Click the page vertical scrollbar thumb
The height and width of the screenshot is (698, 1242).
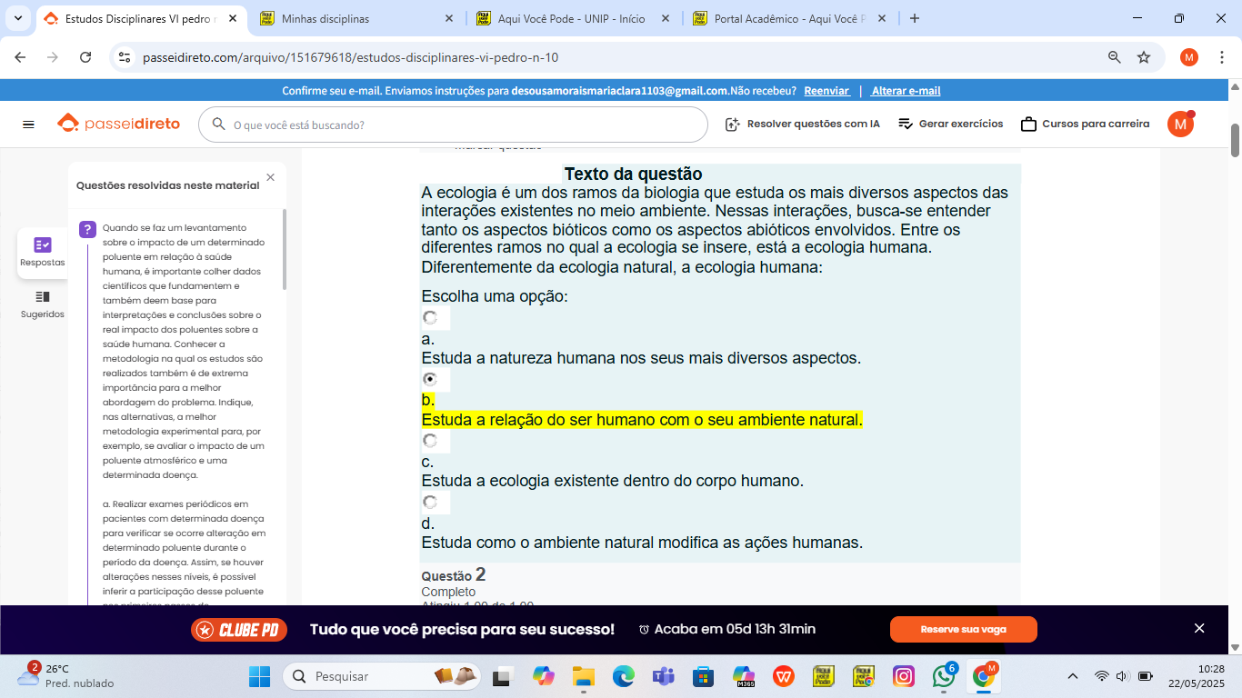(1235, 141)
